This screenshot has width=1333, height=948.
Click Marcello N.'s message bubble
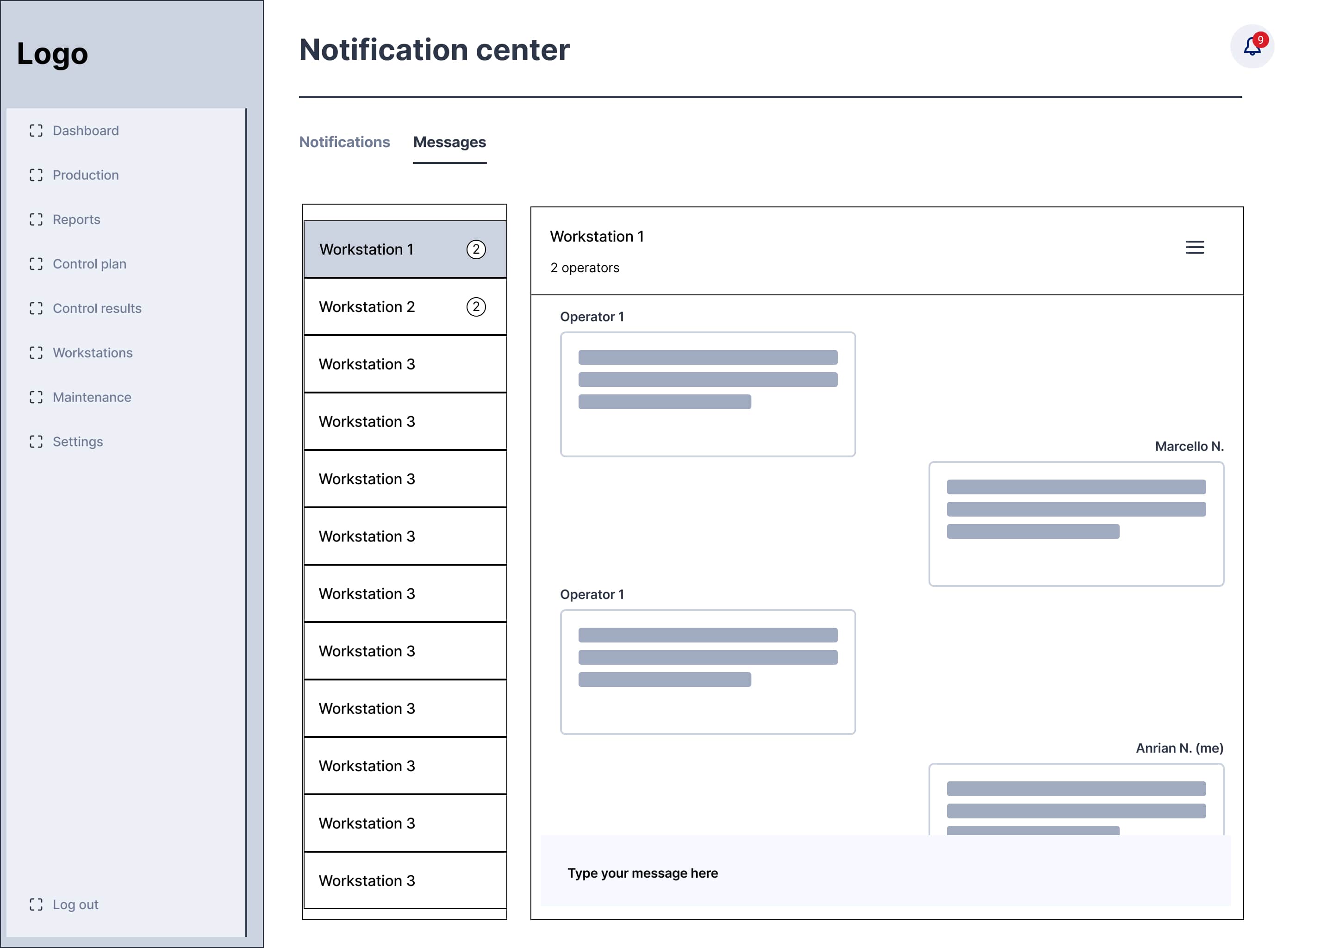pos(1076,524)
